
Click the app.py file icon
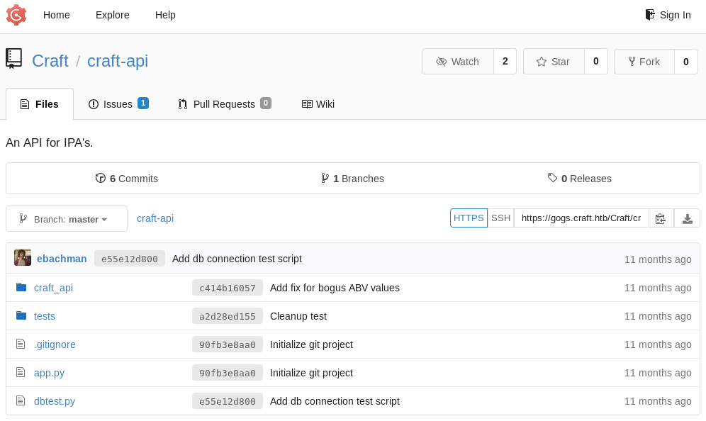(x=21, y=372)
